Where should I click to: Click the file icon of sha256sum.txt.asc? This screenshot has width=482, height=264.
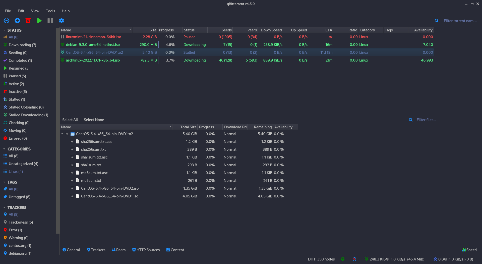[x=78, y=141]
